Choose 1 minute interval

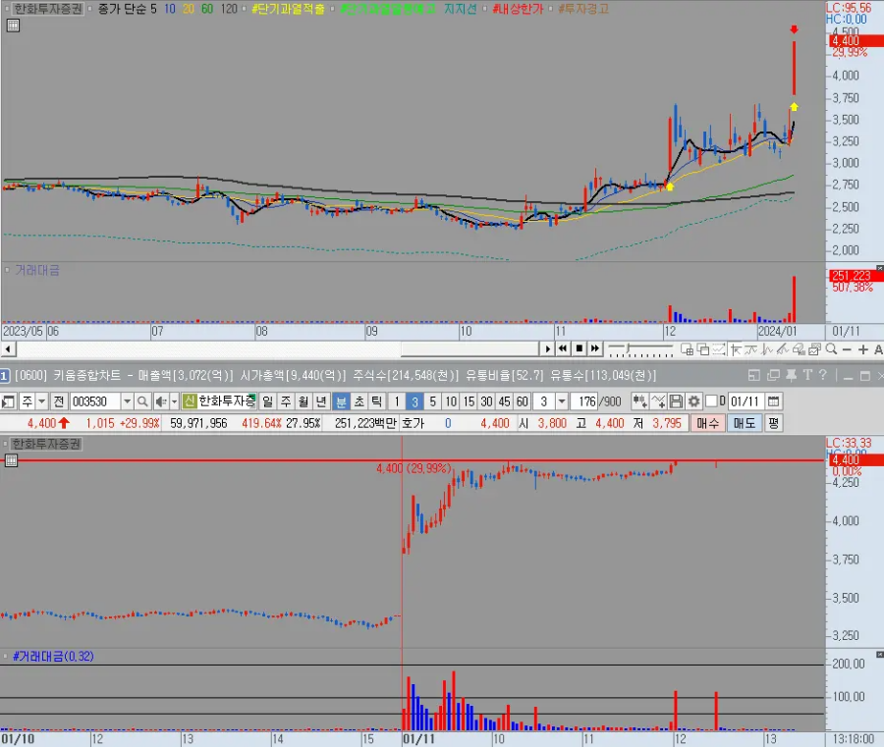click(397, 401)
